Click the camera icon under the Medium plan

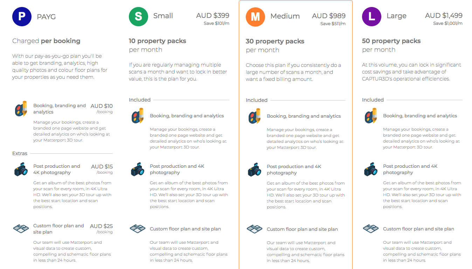click(x=255, y=170)
